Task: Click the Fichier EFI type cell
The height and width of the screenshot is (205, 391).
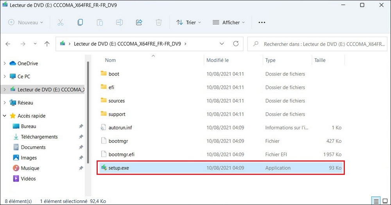Action: pos(276,155)
